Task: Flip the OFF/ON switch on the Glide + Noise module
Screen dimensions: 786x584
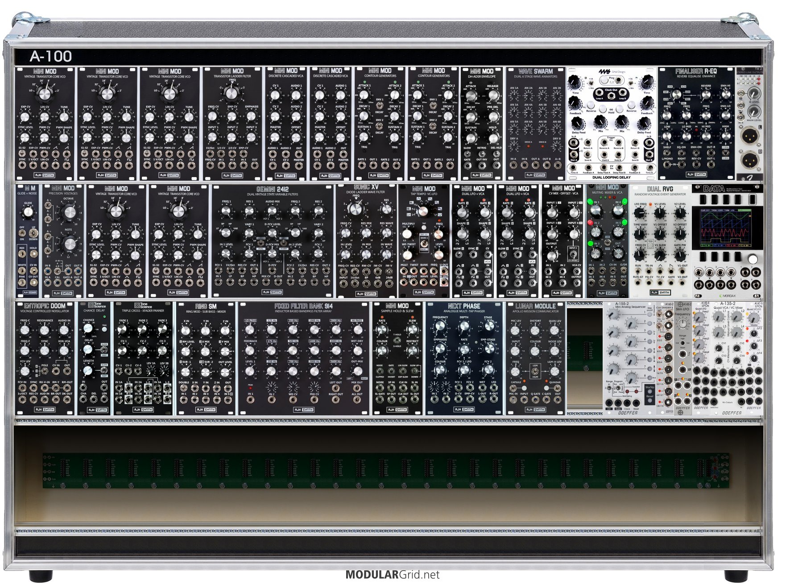Action: pos(22,233)
